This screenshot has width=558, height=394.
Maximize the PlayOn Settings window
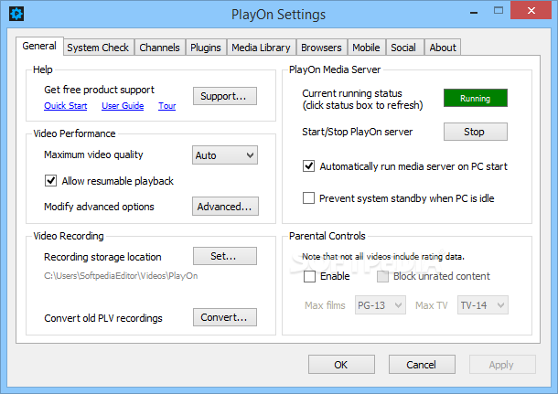pos(499,11)
